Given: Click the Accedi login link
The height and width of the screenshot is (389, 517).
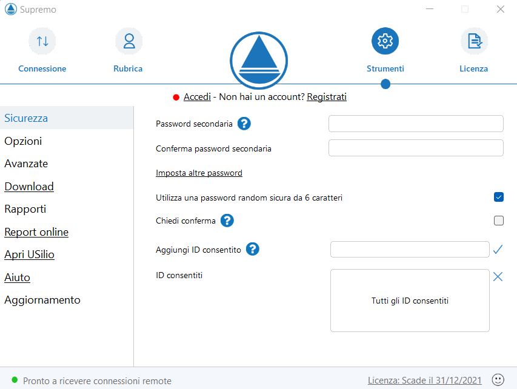Looking at the screenshot, I should (x=197, y=96).
